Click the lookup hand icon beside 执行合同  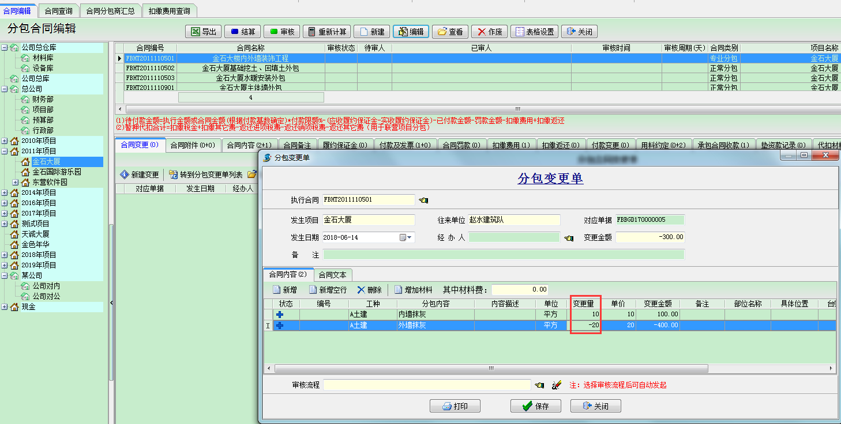click(423, 200)
